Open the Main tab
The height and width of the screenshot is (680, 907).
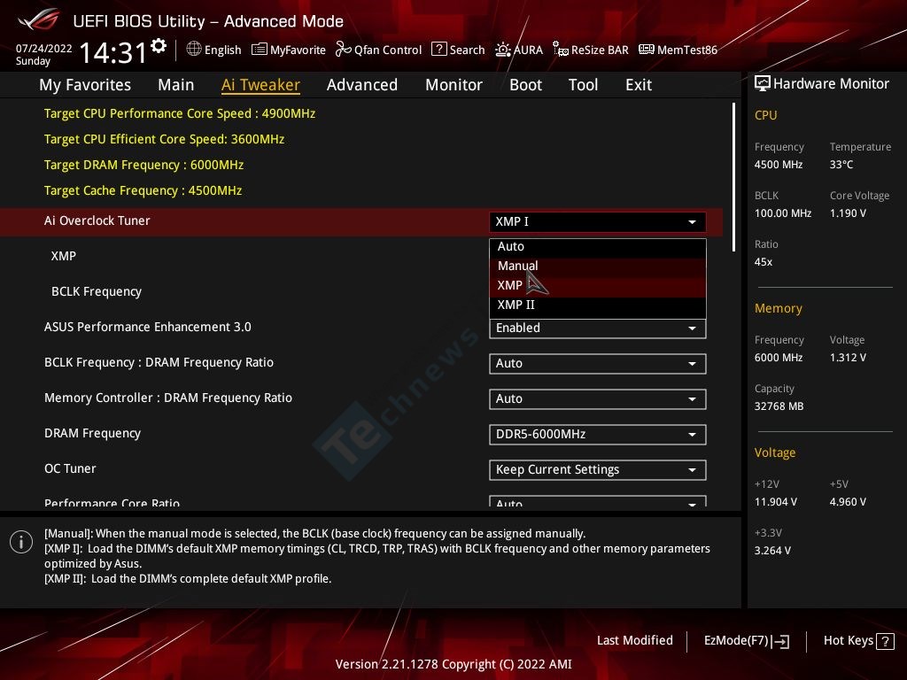(176, 85)
